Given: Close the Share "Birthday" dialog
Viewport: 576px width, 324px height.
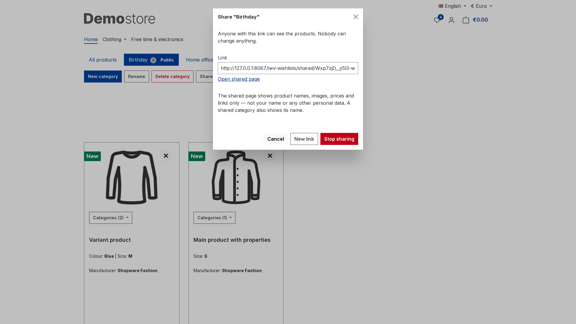Looking at the screenshot, I should click(355, 17).
